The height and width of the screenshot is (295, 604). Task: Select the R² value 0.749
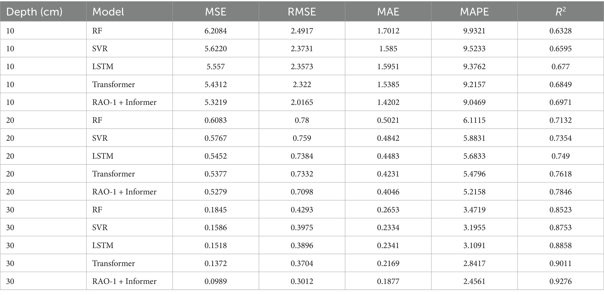[x=560, y=156]
